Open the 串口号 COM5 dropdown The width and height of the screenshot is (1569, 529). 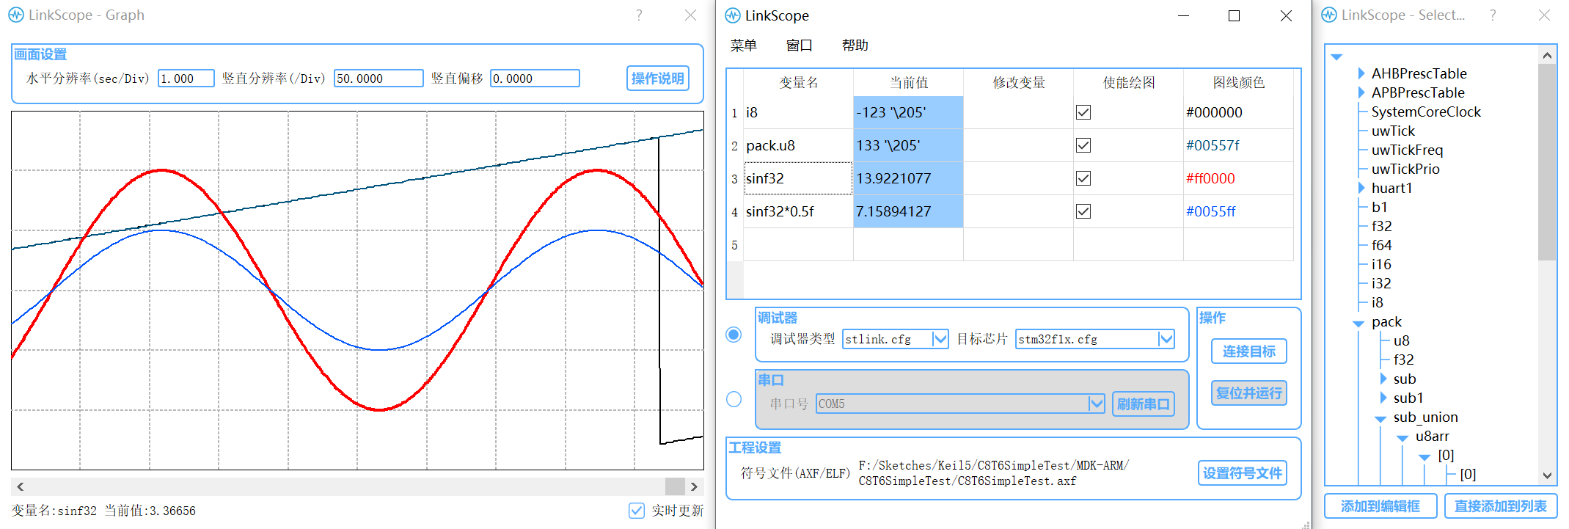[x=960, y=404]
